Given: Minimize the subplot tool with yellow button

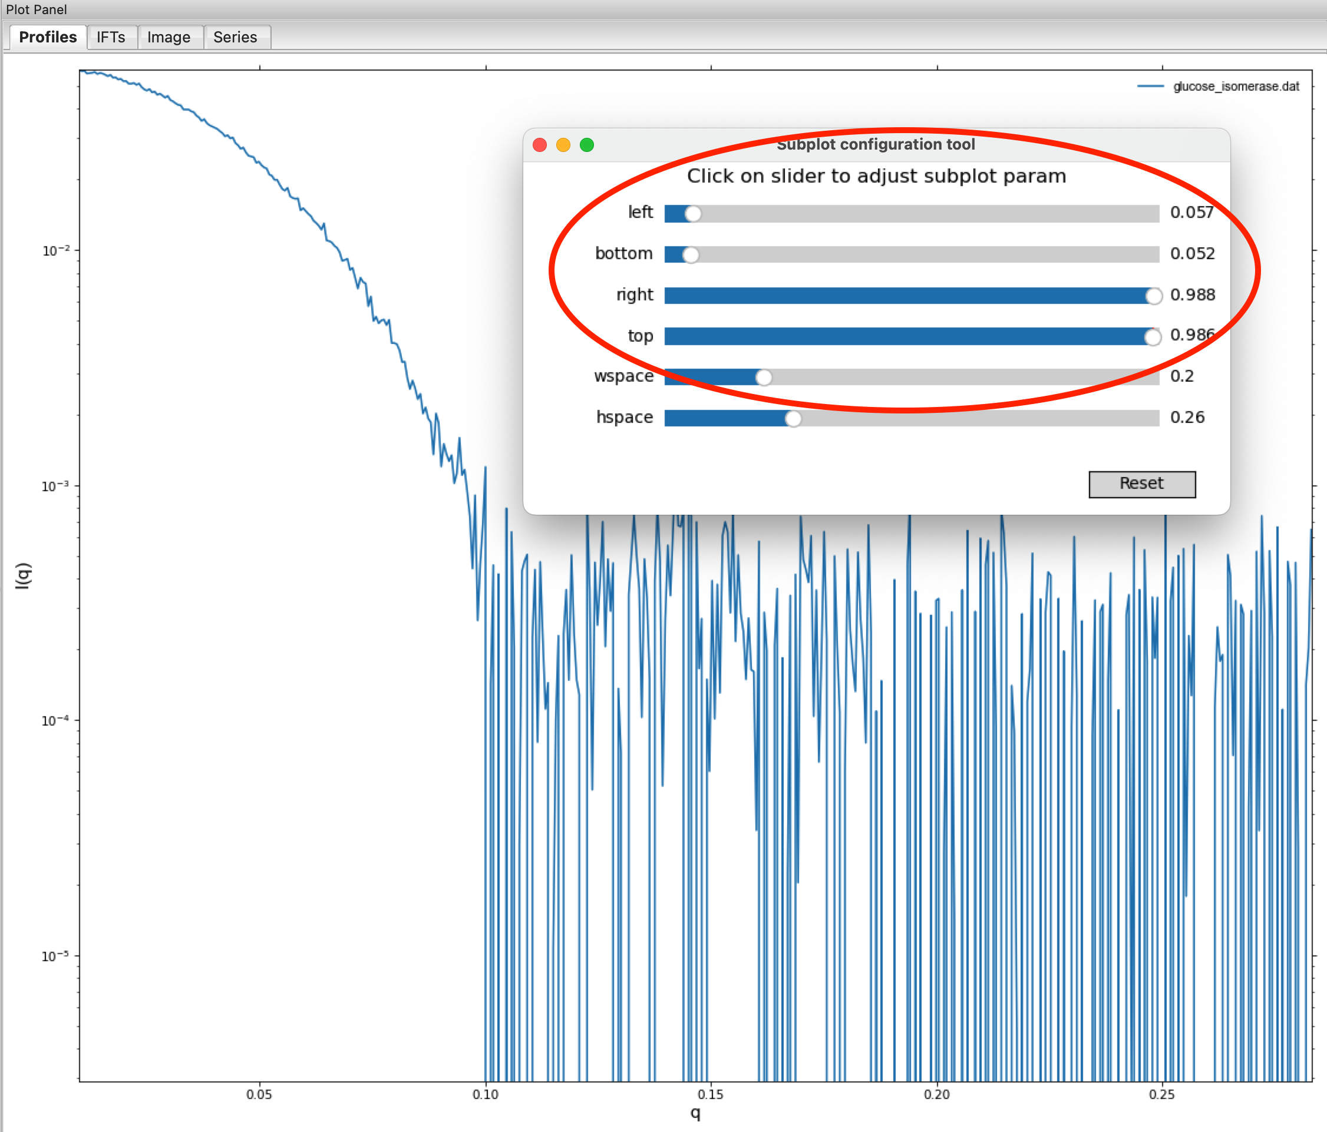Looking at the screenshot, I should pos(563,145).
